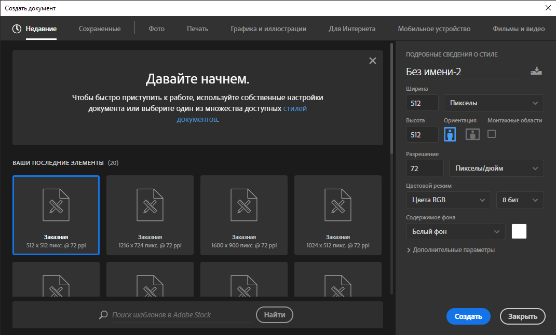Click the Adobe Stock template search field
This screenshot has height=335, width=556.
(182, 314)
